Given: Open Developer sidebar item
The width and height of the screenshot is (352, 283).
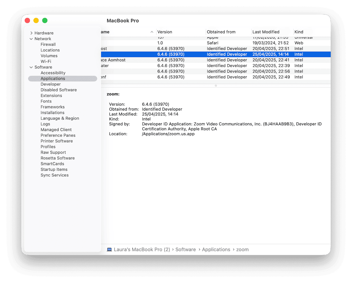Looking at the screenshot, I should click(x=51, y=84).
